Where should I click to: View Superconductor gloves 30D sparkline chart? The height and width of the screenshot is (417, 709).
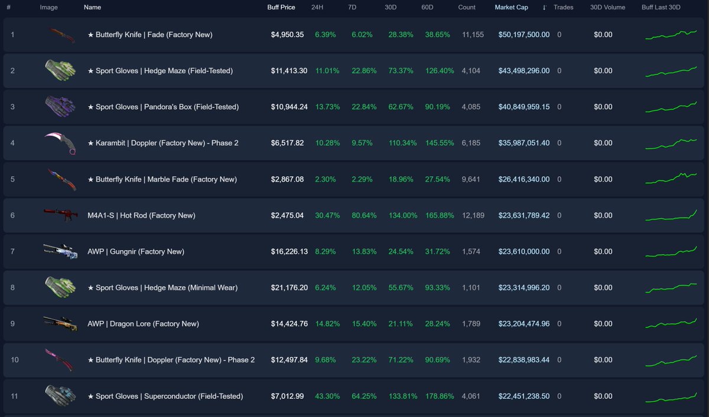click(671, 397)
